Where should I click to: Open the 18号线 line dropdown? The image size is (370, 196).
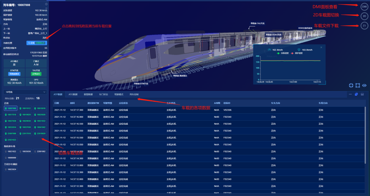click(25, 92)
